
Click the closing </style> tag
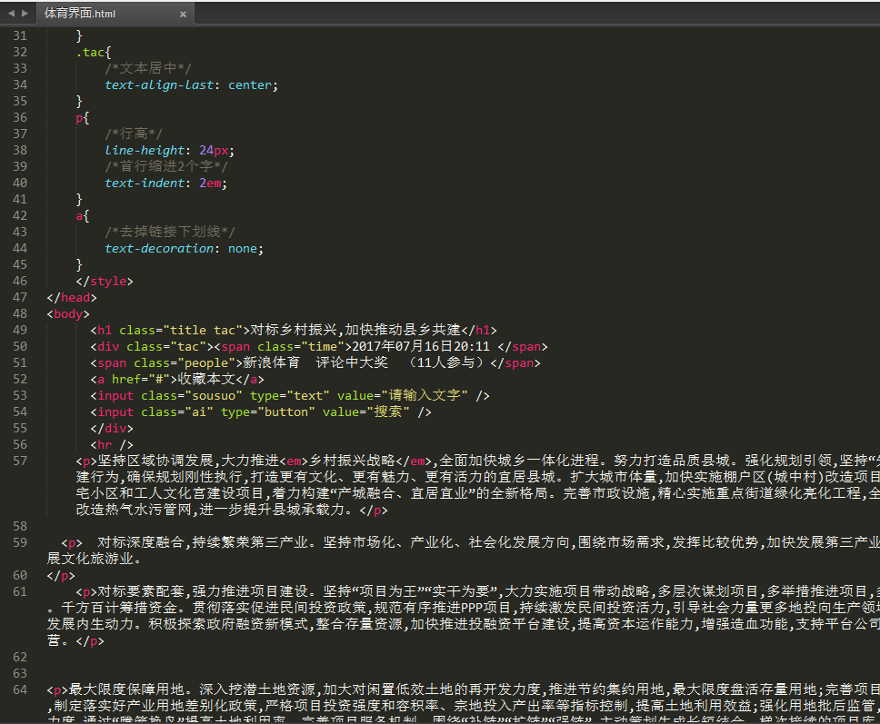[105, 281]
